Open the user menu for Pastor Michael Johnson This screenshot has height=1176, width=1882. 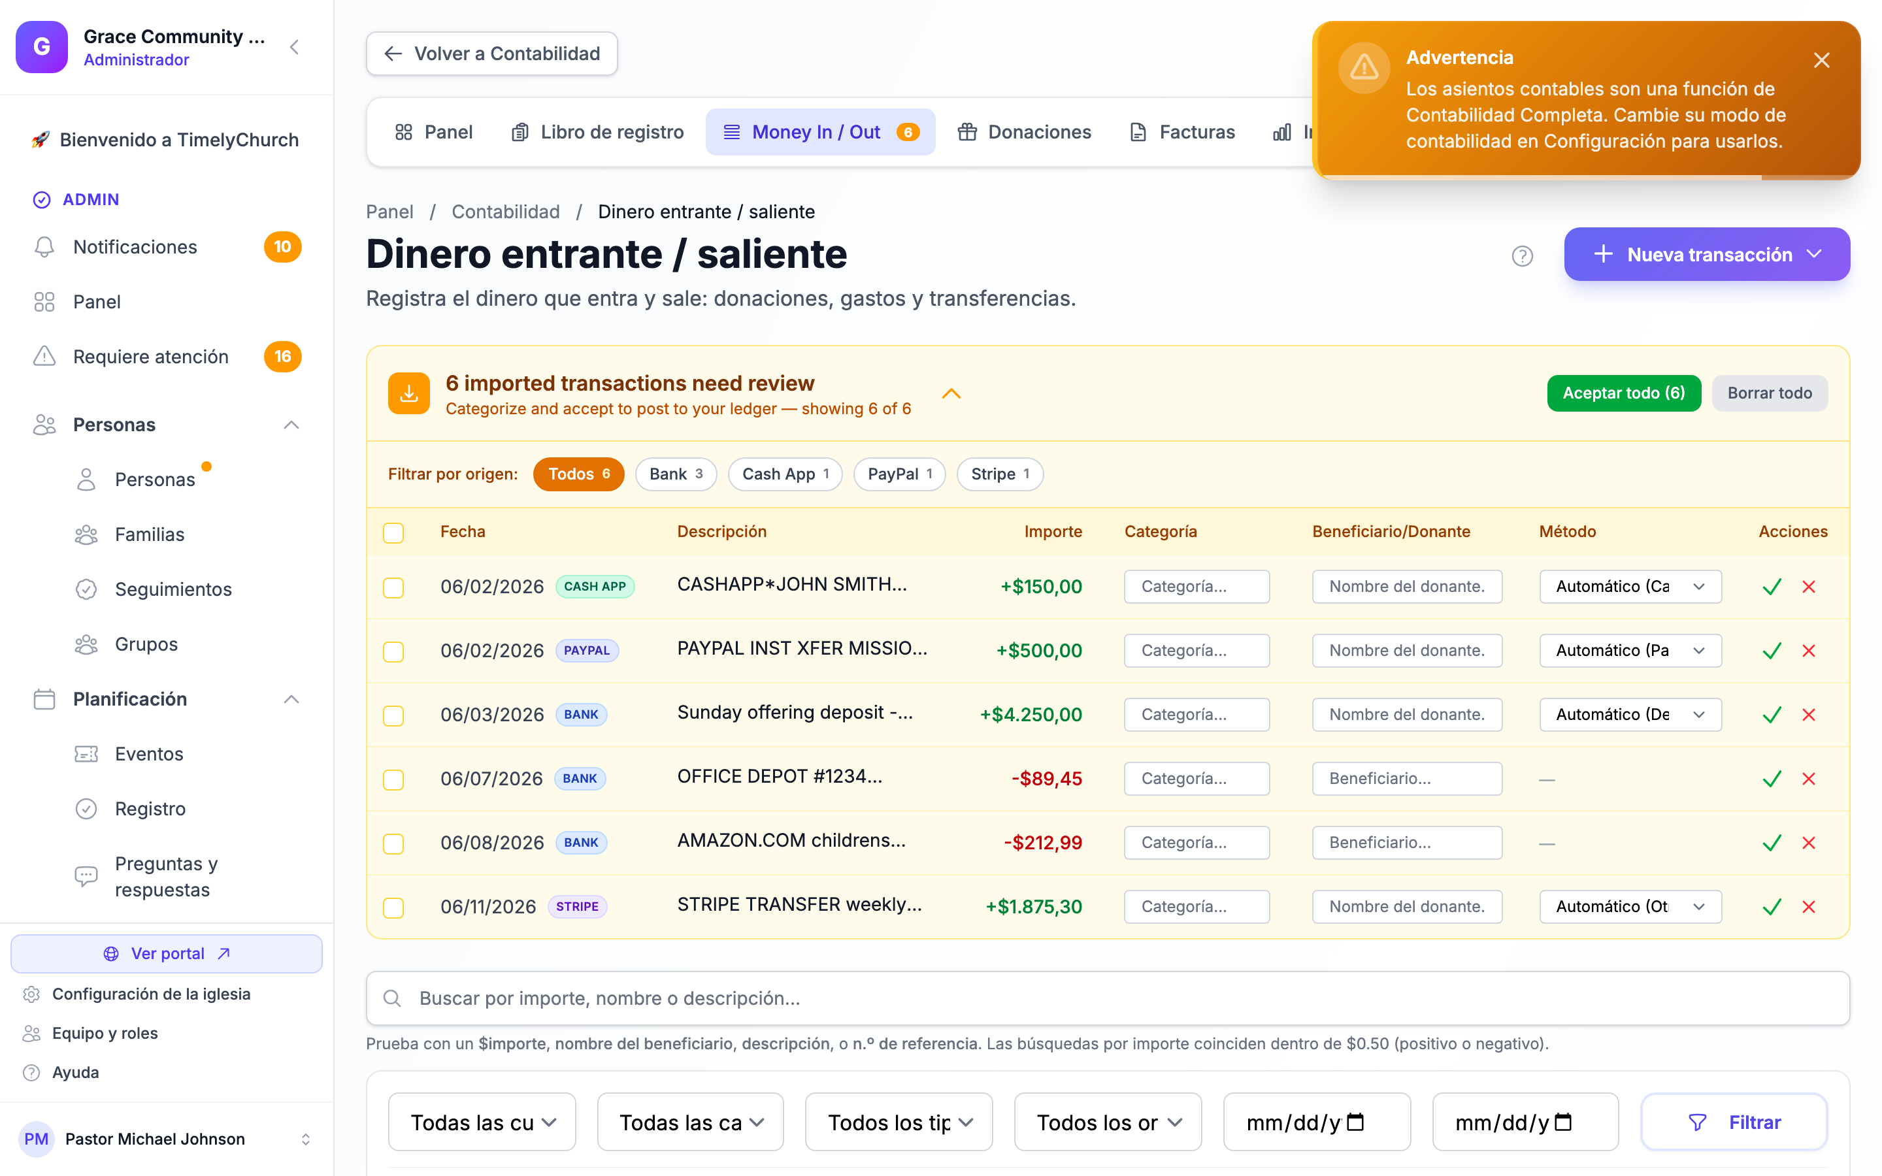pyautogui.click(x=167, y=1139)
